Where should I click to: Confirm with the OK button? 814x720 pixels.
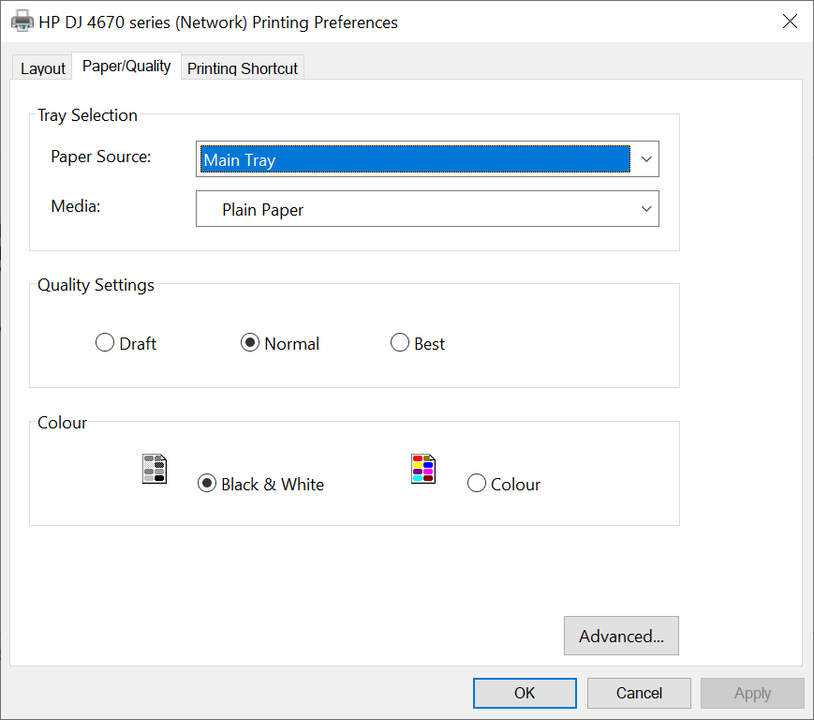tap(525, 693)
